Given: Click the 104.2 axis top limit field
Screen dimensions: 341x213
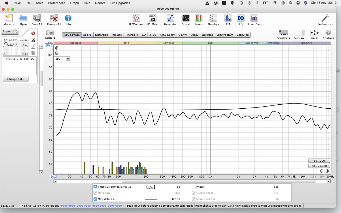Looking at the screenshot, I should pos(49,45).
